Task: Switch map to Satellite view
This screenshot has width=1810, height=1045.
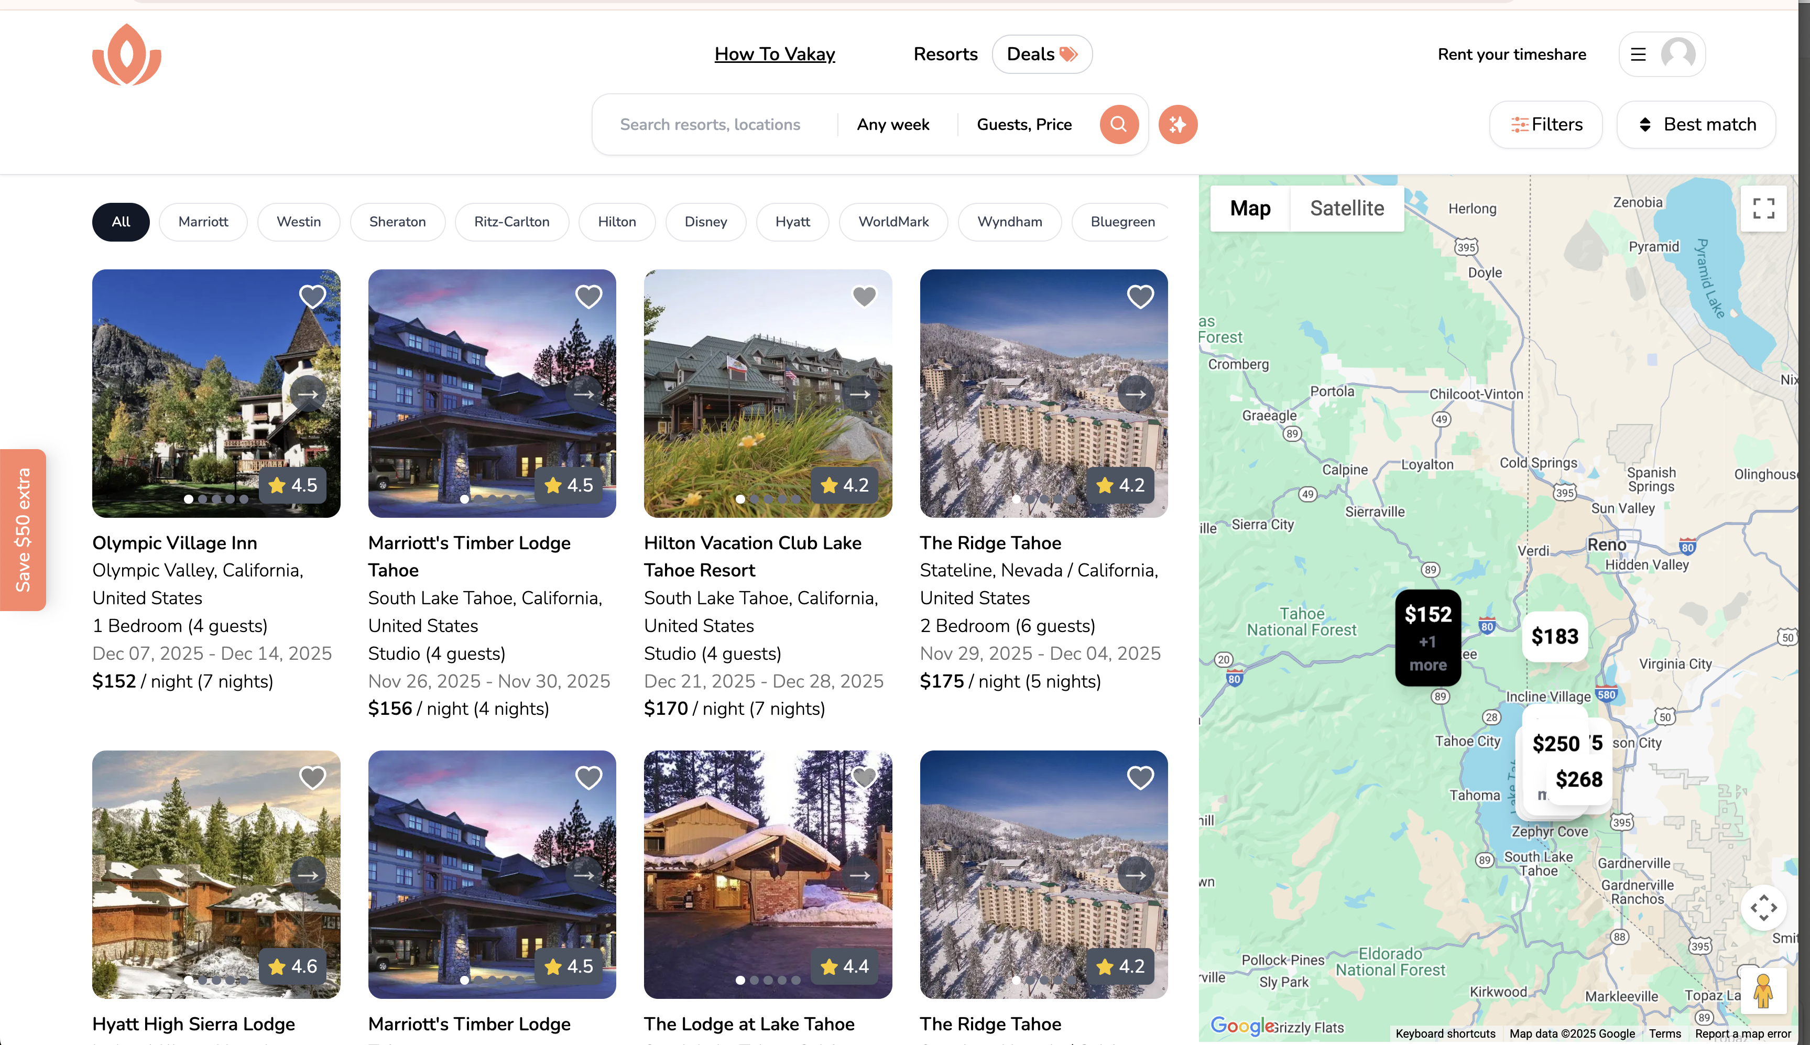Action: [1346, 208]
